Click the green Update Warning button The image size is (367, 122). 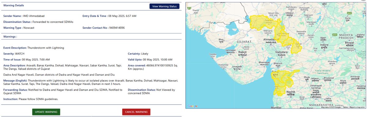pyautogui.click(x=46, y=112)
